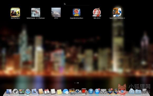
Task: Open Finder from the Dock
Action: (9, 92)
